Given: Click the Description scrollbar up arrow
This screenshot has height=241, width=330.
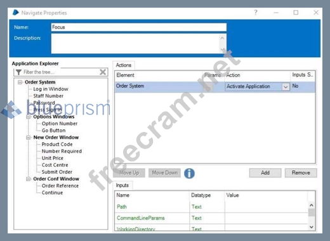Looking at the screenshot, I should [x=222, y=38].
